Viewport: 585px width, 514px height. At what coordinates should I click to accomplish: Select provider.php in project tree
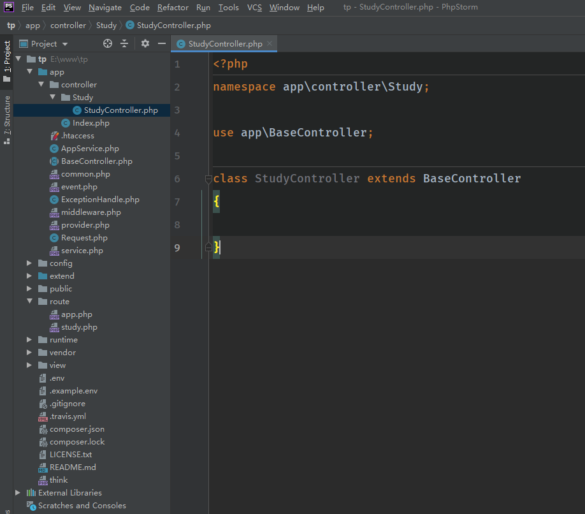click(85, 225)
